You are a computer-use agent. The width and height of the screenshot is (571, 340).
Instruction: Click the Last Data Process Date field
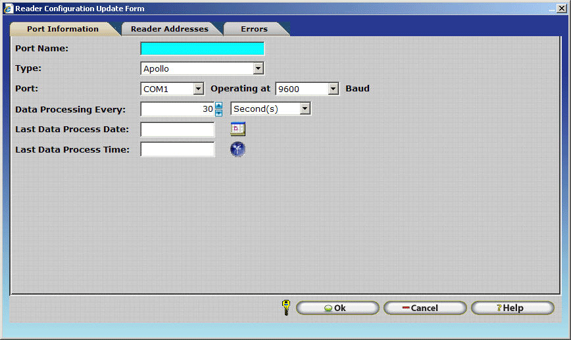pyautogui.click(x=178, y=130)
